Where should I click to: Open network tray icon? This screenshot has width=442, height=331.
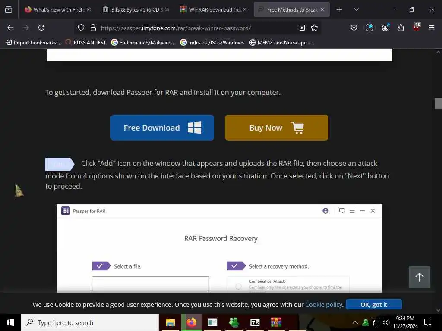click(376, 322)
